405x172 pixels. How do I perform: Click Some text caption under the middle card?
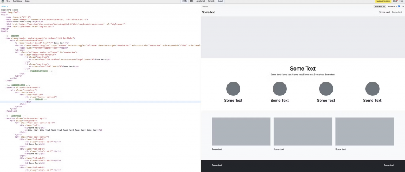[x=279, y=150]
